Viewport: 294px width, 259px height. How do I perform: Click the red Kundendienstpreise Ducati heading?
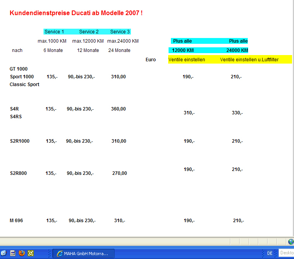[76, 13]
